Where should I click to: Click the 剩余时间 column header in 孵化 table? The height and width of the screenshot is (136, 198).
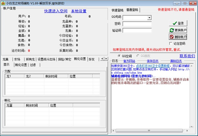[36, 105]
